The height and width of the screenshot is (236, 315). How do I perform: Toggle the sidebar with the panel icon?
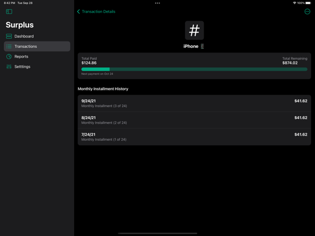point(9,11)
